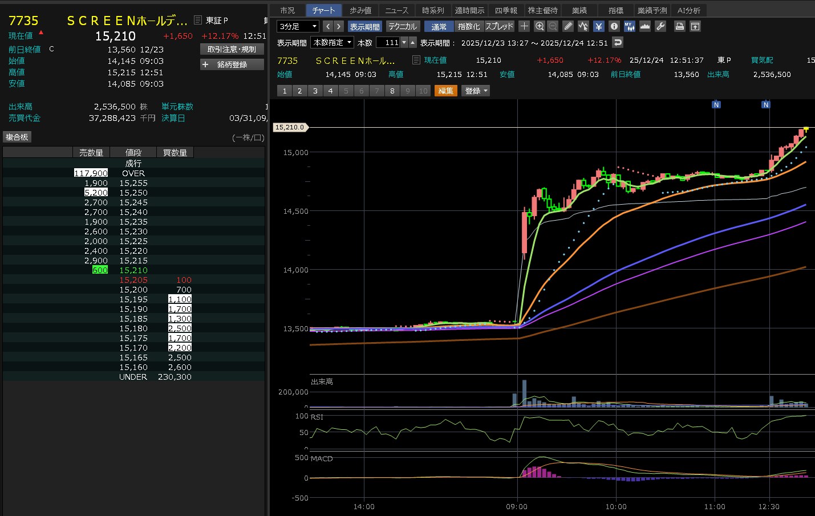This screenshot has width=815, height=516.
Task: Click the reset display period return arrow
Action: (x=618, y=43)
